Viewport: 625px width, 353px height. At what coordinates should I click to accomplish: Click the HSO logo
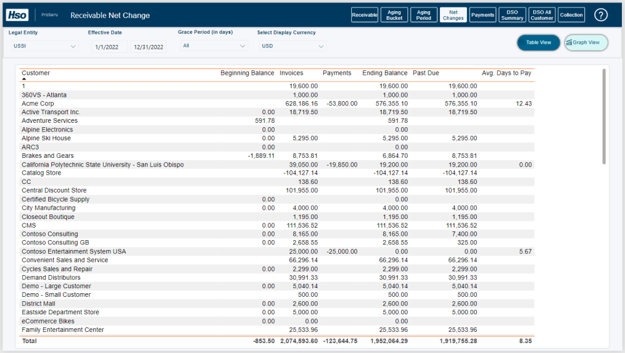pos(17,15)
